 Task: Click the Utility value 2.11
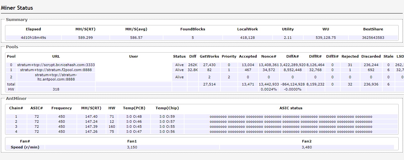(288, 38)
